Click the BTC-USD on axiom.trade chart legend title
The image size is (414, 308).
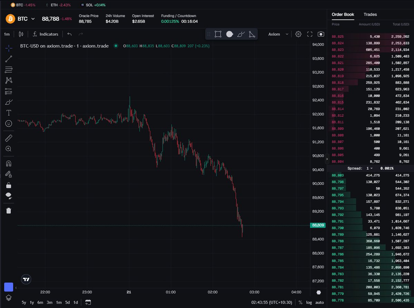pyautogui.click(x=65, y=46)
